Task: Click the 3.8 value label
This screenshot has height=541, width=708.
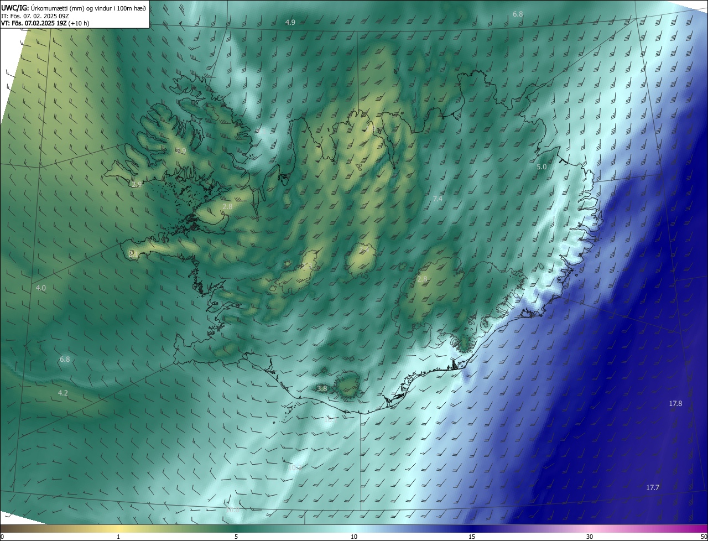Action: [322, 389]
